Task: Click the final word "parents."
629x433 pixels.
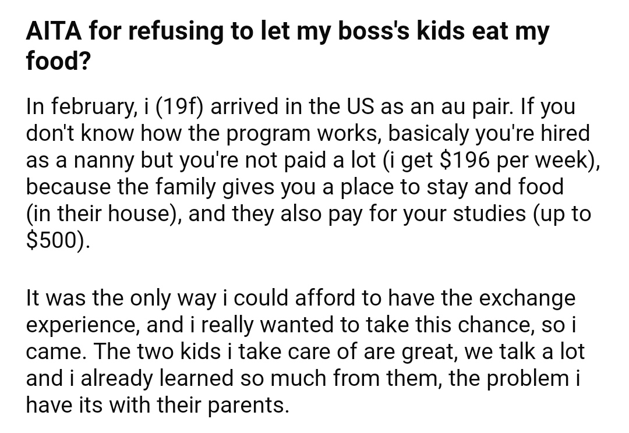Action: click(248, 405)
